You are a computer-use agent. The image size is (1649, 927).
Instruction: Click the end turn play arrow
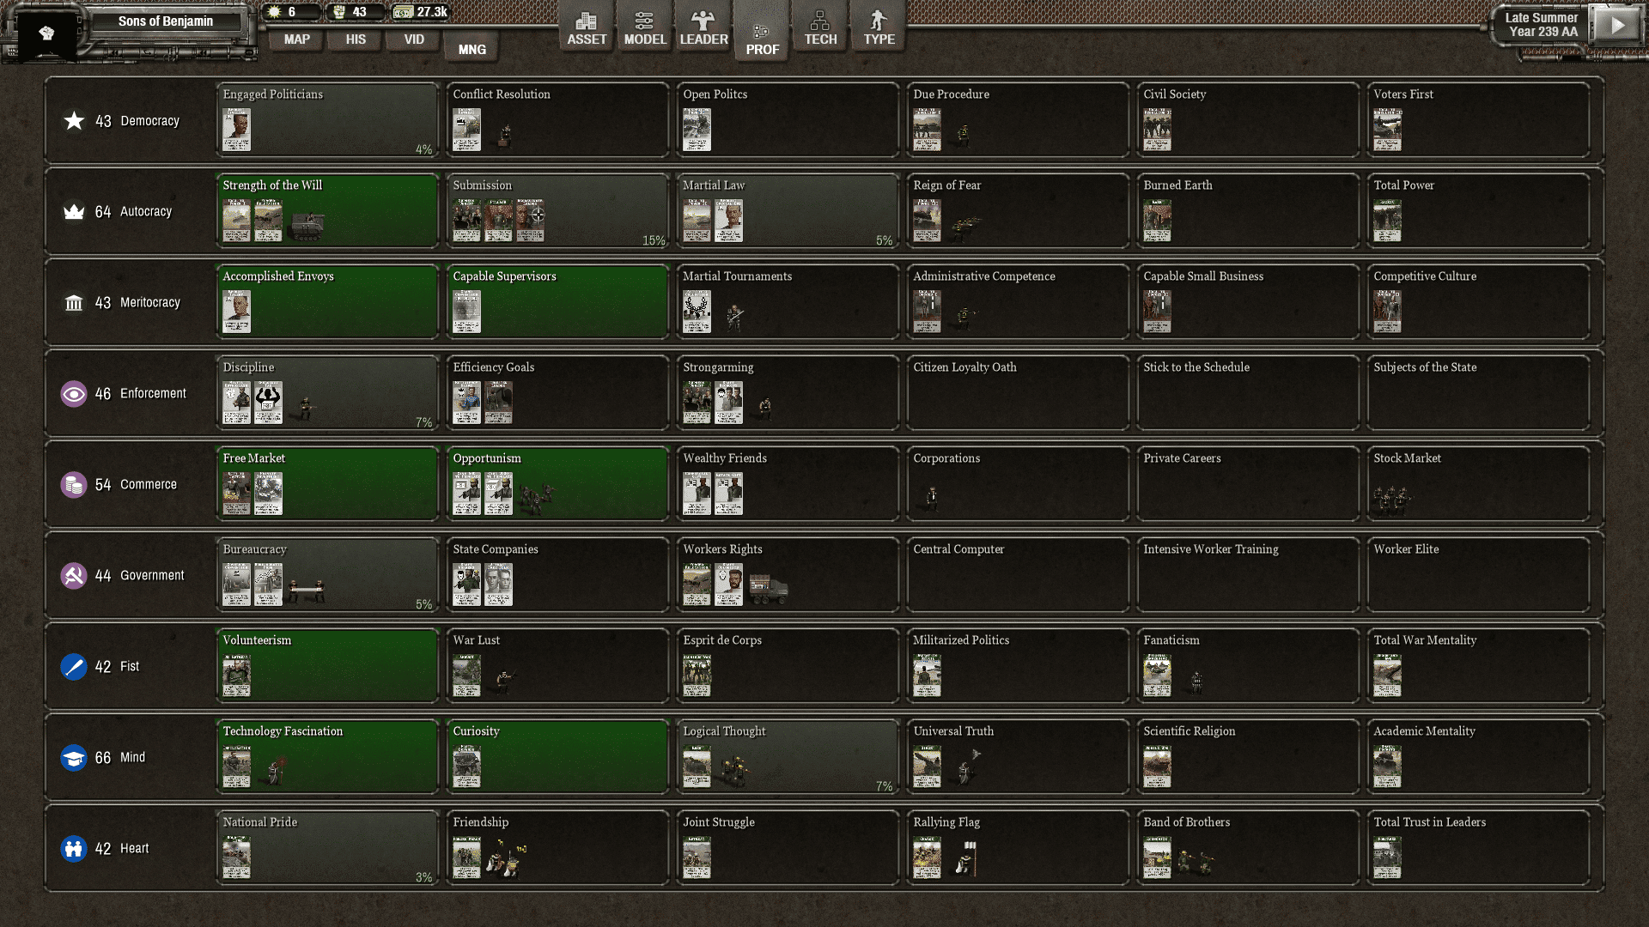point(1617,25)
